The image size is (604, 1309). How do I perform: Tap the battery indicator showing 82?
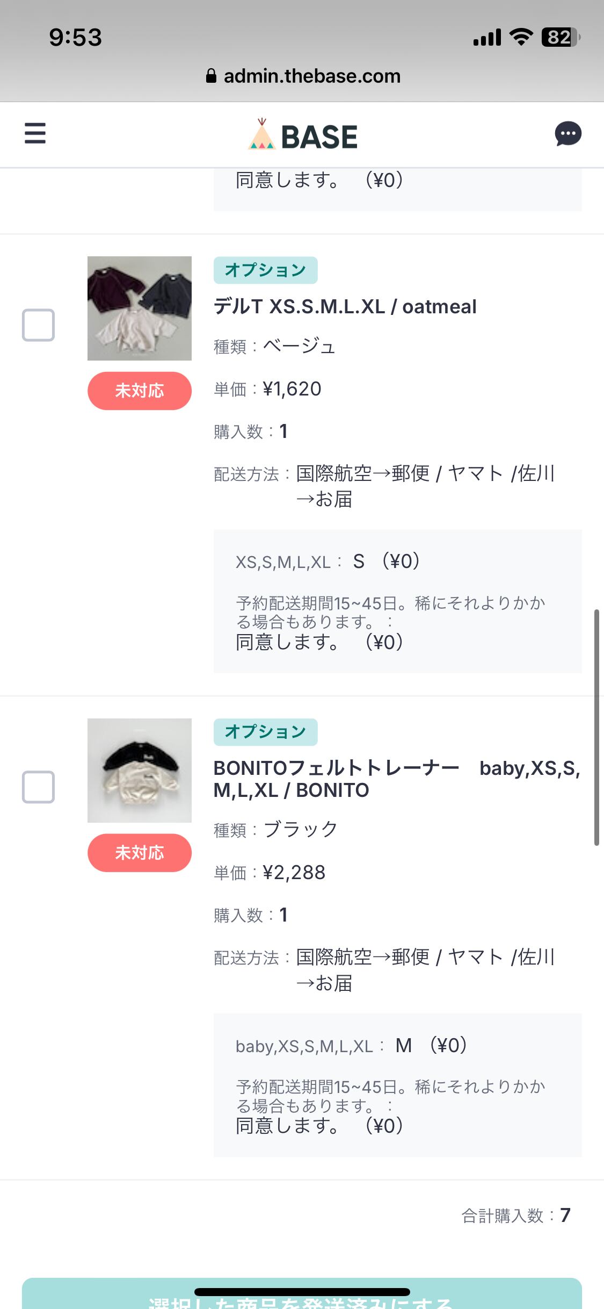560,37
